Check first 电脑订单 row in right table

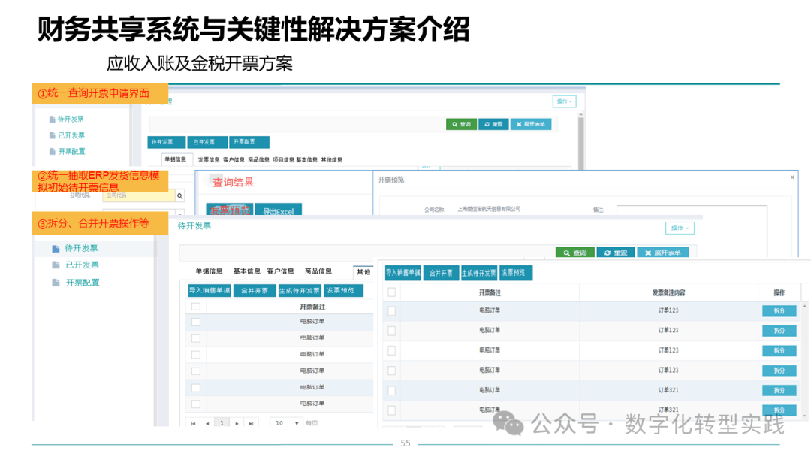(391, 311)
